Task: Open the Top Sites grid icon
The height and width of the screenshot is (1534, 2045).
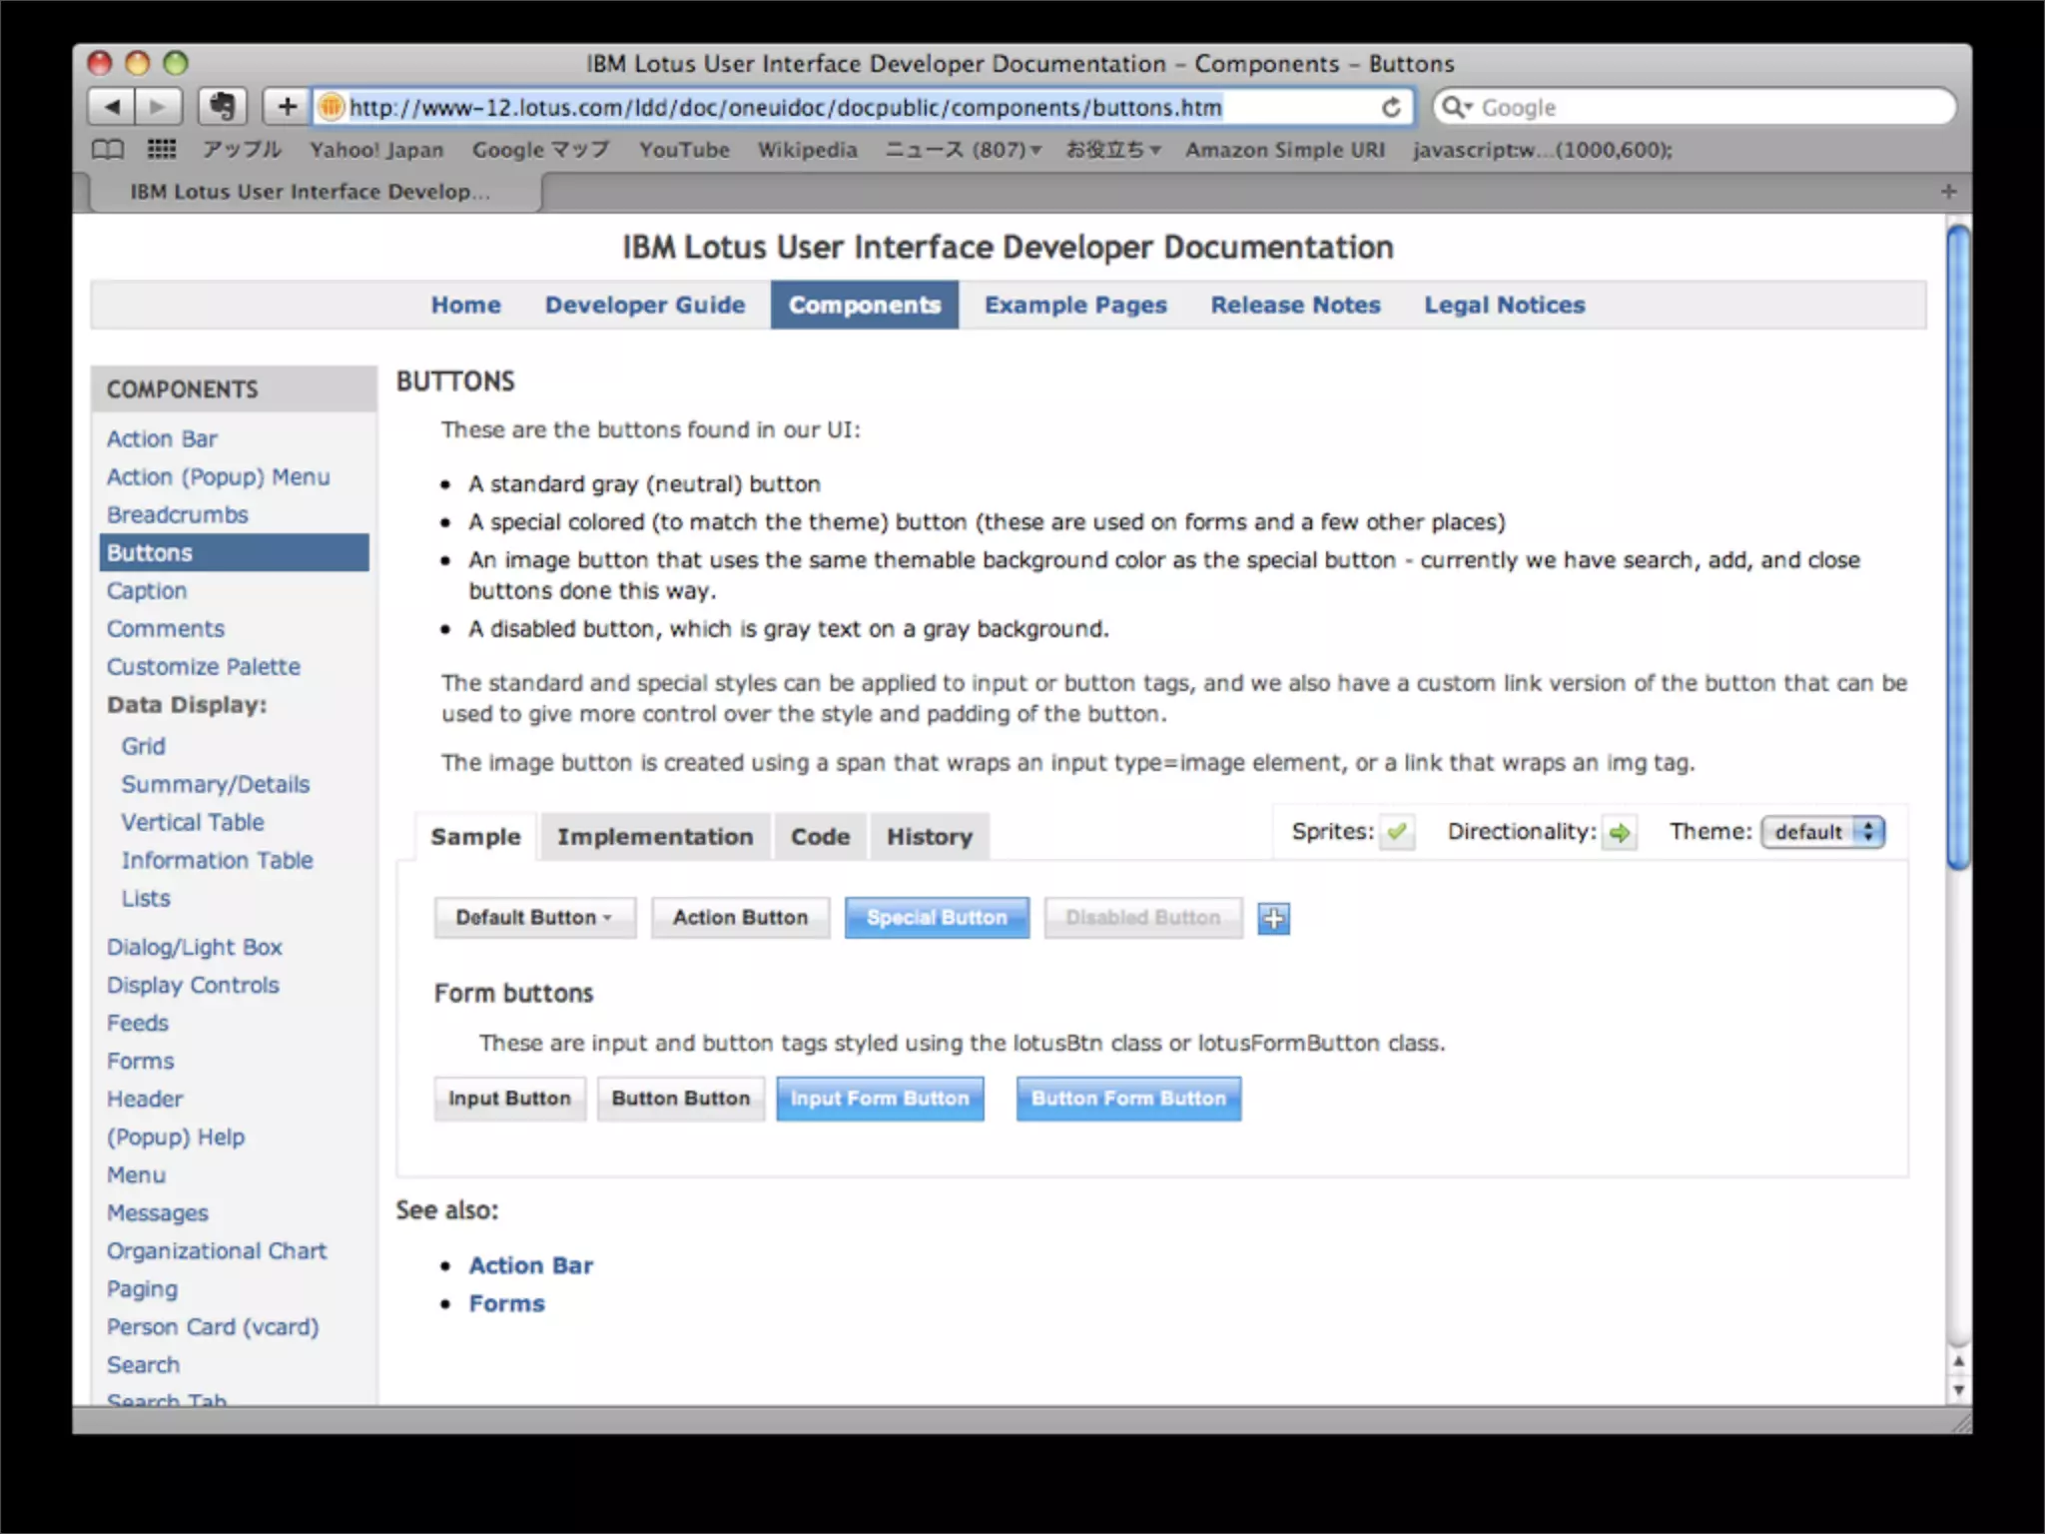Action: point(162,150)
